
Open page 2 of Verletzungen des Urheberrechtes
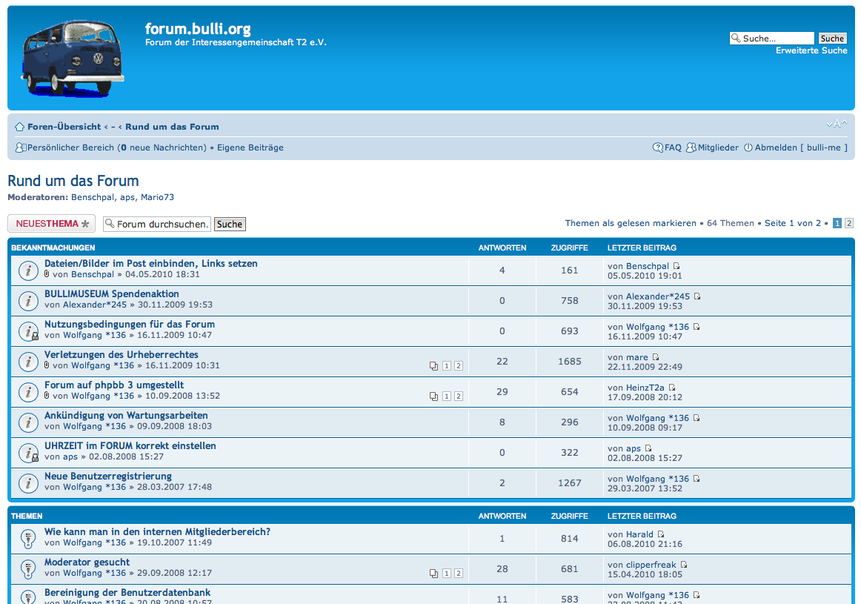[x=458, y=366]
